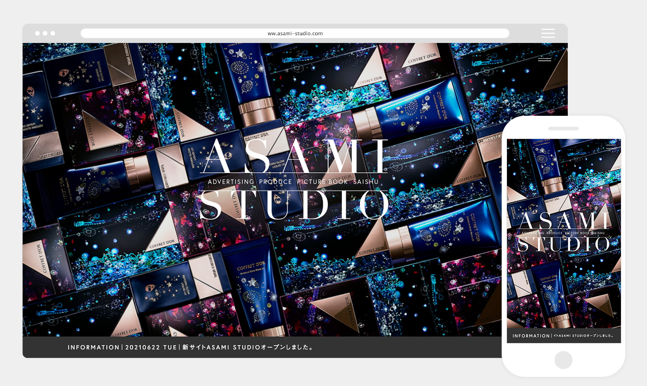Click PICTURE BOOK in the desktop logo tagline

(x=322, y=182)
